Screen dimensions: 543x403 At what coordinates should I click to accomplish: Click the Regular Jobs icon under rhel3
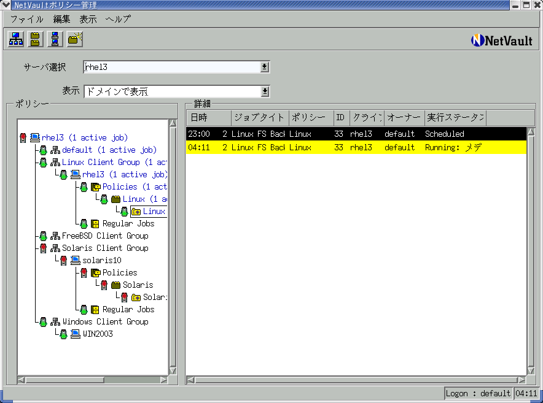[96, 224]
